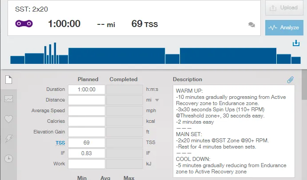Click the planned Work field
The image size is (307, 180).
point(87,164)
